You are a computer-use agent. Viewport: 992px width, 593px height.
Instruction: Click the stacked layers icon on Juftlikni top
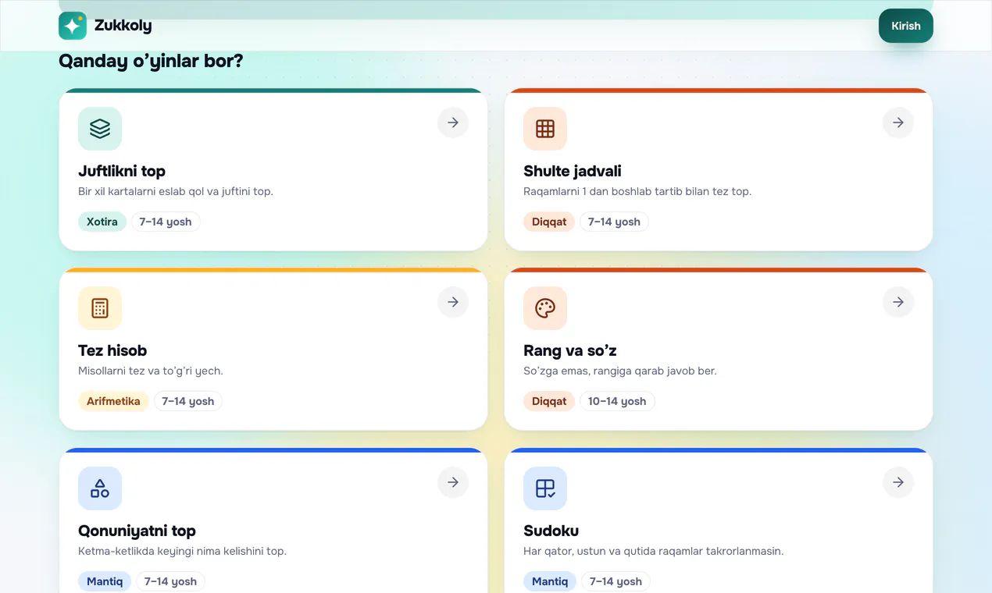[x=100, y=129]
